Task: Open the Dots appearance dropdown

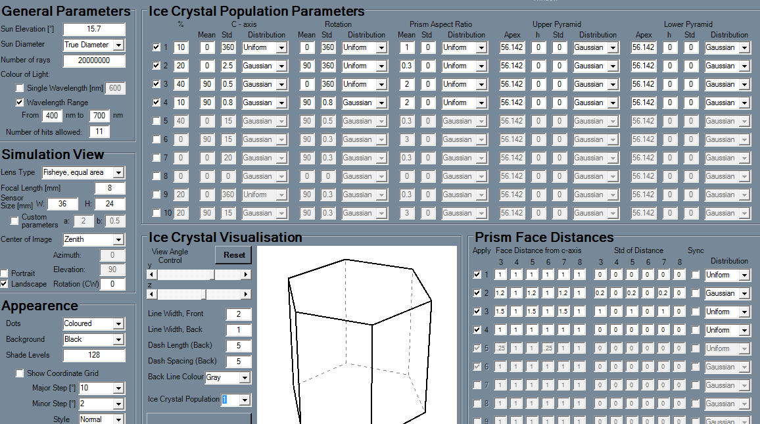Action: point(119,323)
